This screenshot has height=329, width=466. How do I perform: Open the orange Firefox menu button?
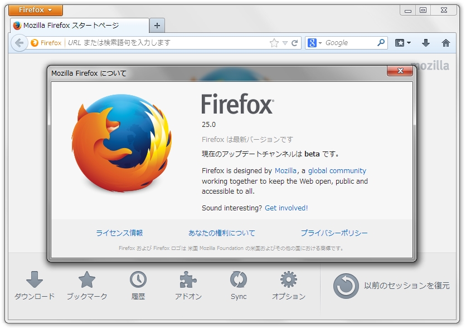[35, 9]
